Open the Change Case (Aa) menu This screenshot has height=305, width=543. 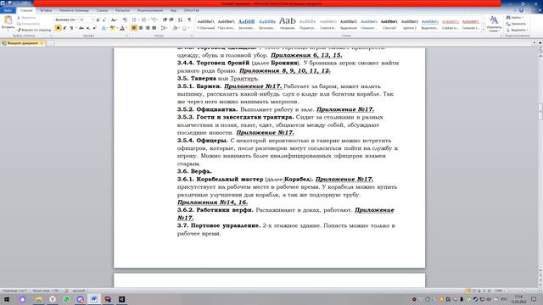point(114,20)
